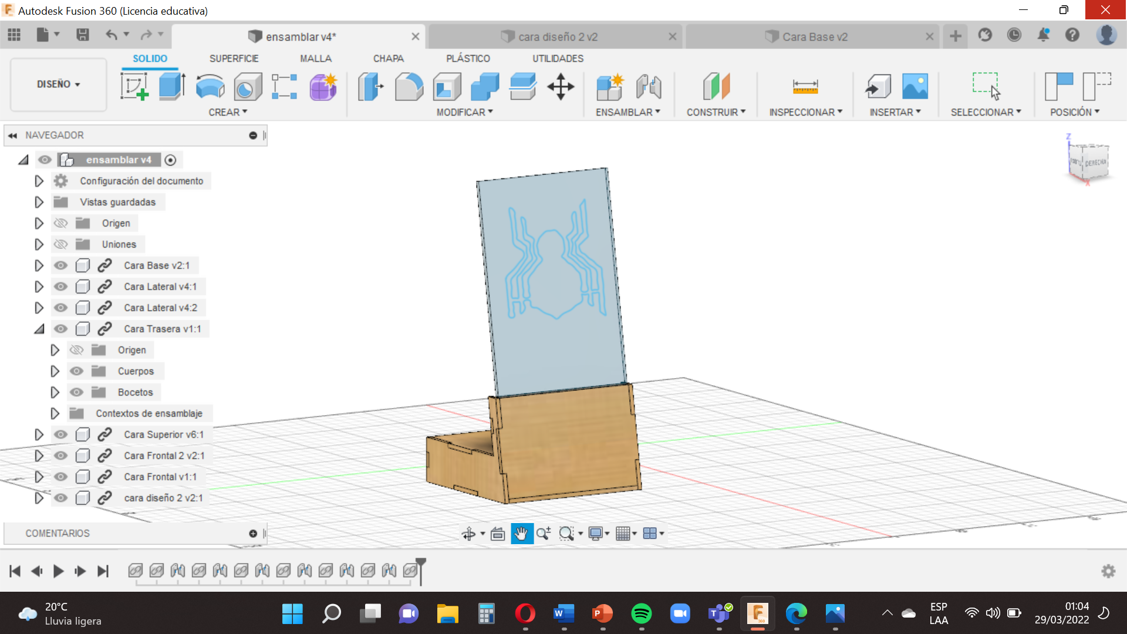The image size is (1127, 634).
Task: Activate the ensamblar v4 radio button
Action: pyautogui.click(x=170, y=160)
